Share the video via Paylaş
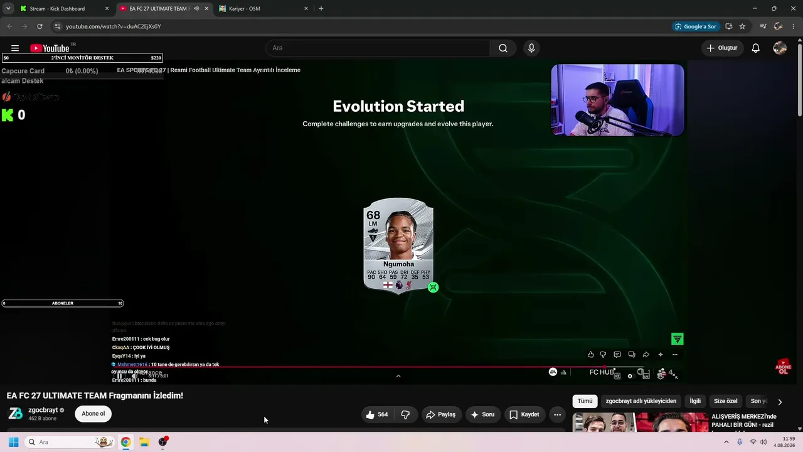This screenshot has width=803, height=452. pyautogui.click(x=441, y=414)
